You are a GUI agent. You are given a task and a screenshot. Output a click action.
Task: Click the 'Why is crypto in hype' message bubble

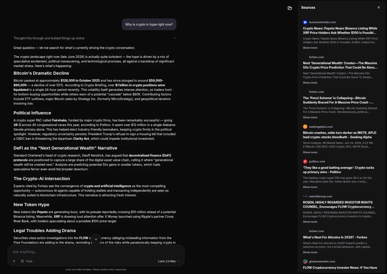[149, 24]
